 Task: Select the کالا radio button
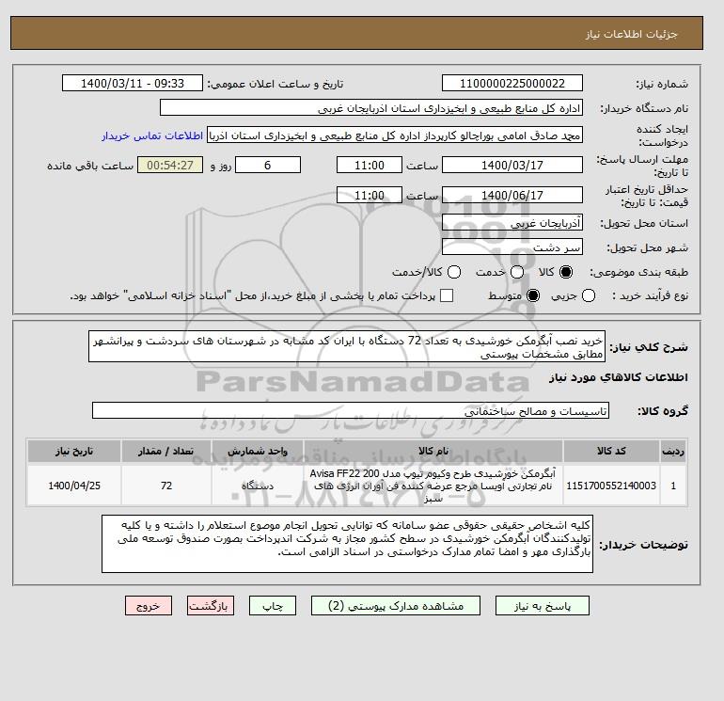coord(566,272)
